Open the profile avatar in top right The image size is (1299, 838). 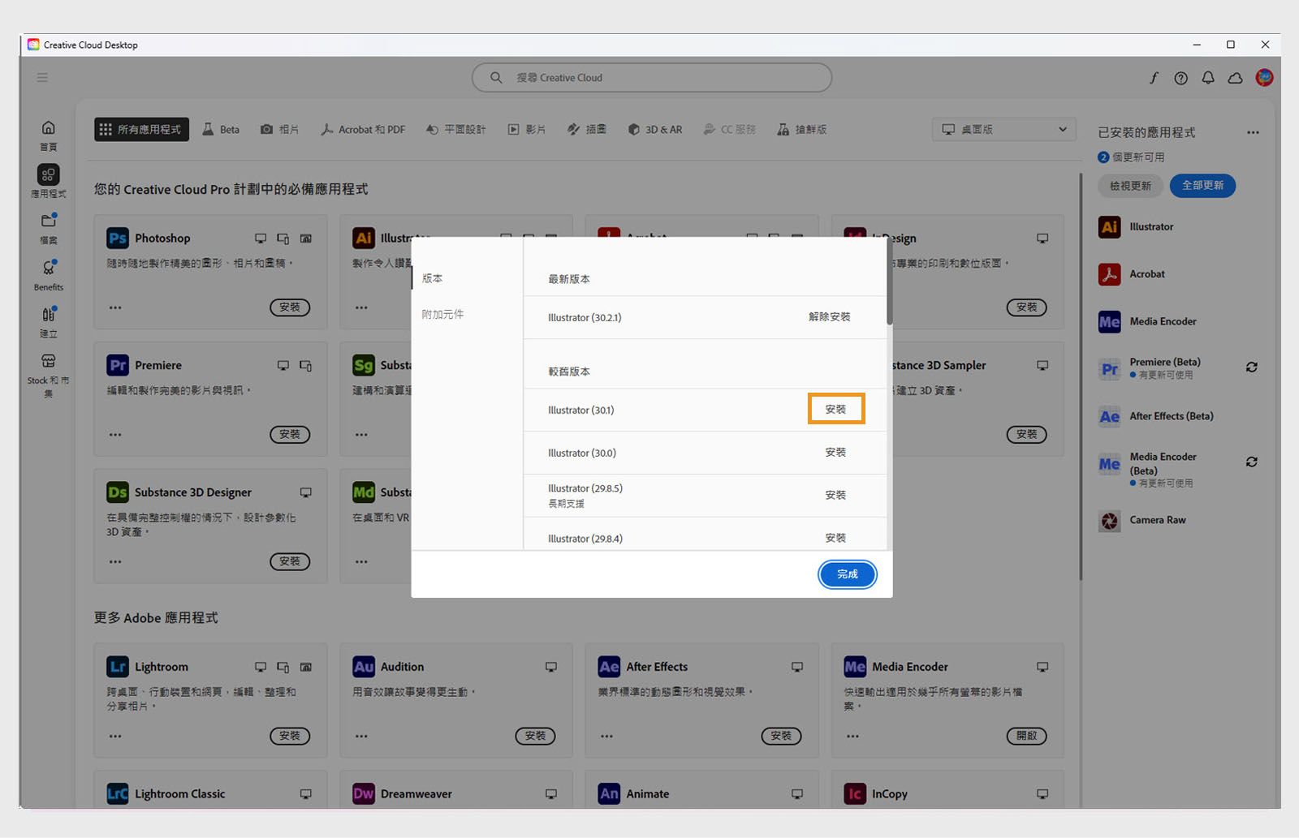[x=1263, y=77]
